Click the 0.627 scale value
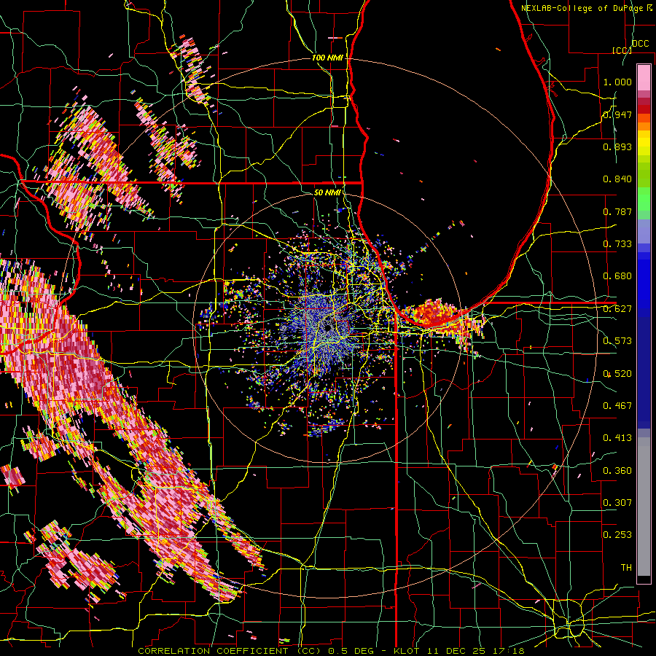The height and width of the screenshot is (656, 656). (x=617, y=309)
